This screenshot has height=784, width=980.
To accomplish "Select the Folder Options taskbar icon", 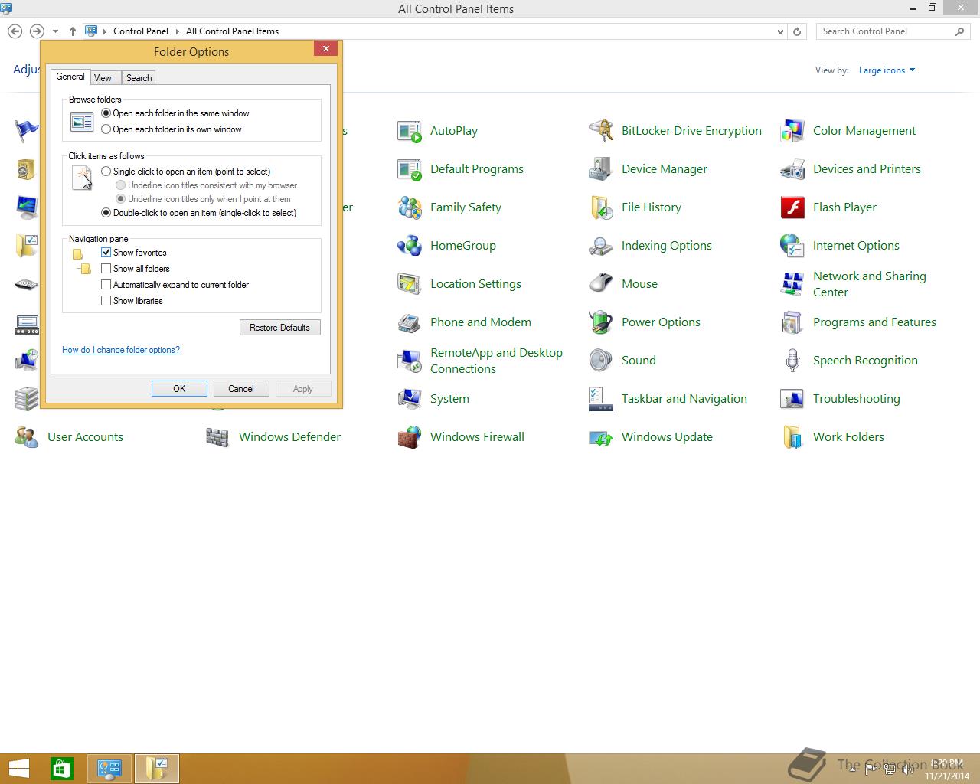I will [x=157, y=769].
